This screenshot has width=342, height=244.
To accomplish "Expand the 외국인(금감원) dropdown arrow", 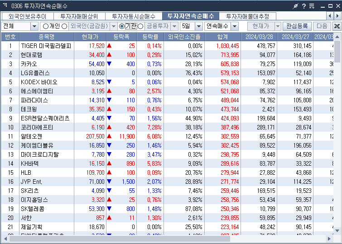I will click(114, 26).
